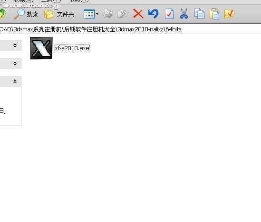261x222 pixels.
Task: Expand the Views dropdown arrow
Action: (x=97, y=14)
